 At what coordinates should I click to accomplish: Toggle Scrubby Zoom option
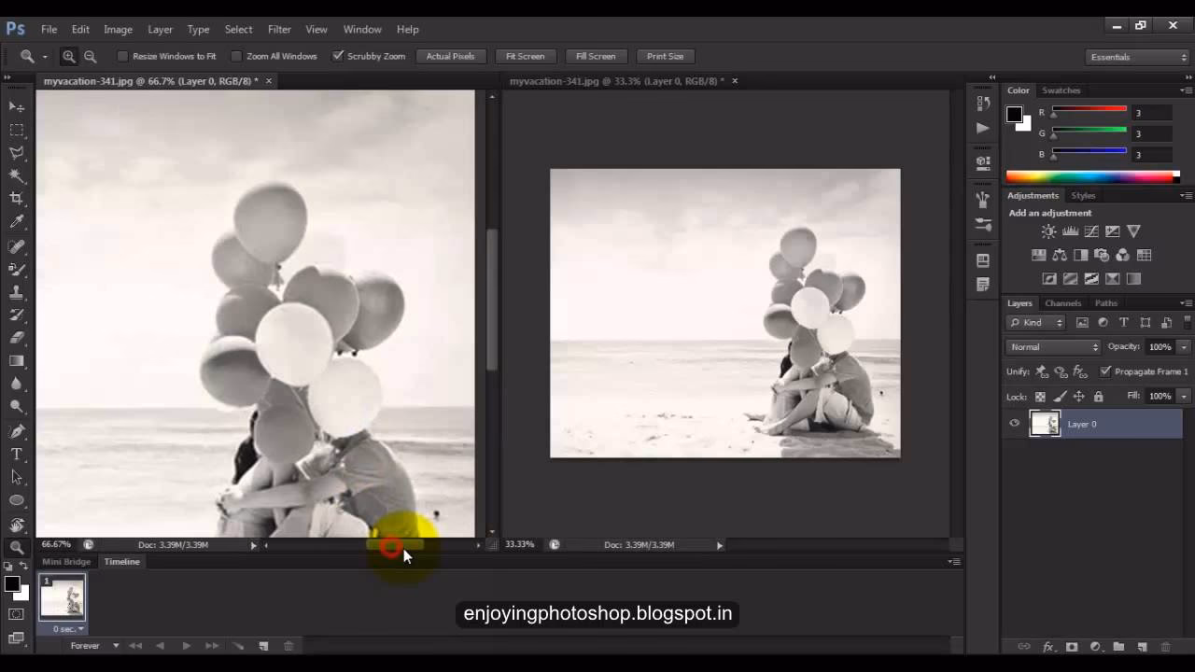(339, 56)
